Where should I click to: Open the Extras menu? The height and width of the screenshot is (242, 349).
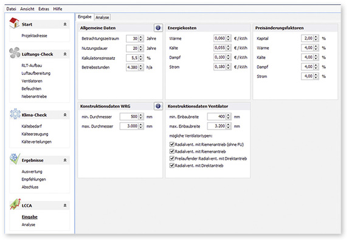pyautogui.click(x=44, y=9)
